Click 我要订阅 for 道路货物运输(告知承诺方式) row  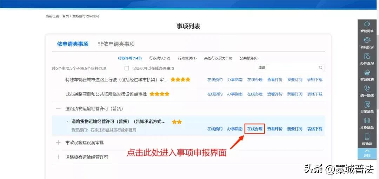pos(295,129)
